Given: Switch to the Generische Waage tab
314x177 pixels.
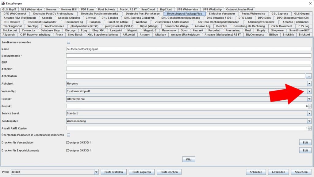Looking at the screenshot, I should click(x=176, y=26).
